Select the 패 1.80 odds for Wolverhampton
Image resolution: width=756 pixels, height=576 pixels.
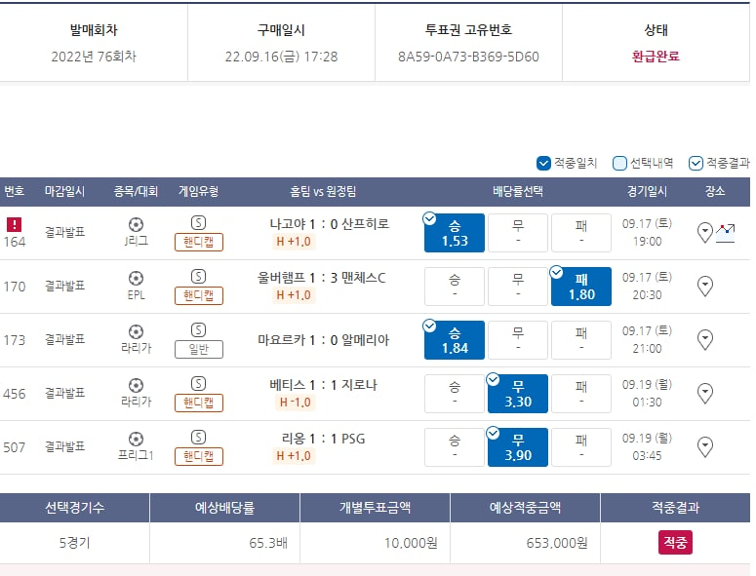click(581, 287)
